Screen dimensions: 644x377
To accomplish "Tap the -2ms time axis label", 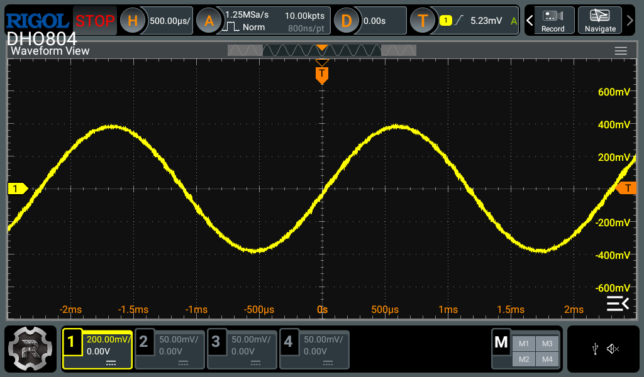I will point(70,309).
